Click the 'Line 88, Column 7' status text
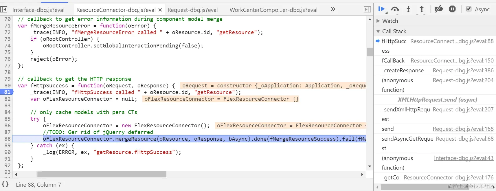The width and height of the screenshot is (496, 191). click(38, 185)
